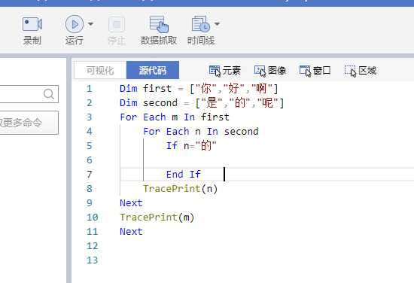Click the 'For Each n In second' line
The image size is (414, 283).
point(201,131)
